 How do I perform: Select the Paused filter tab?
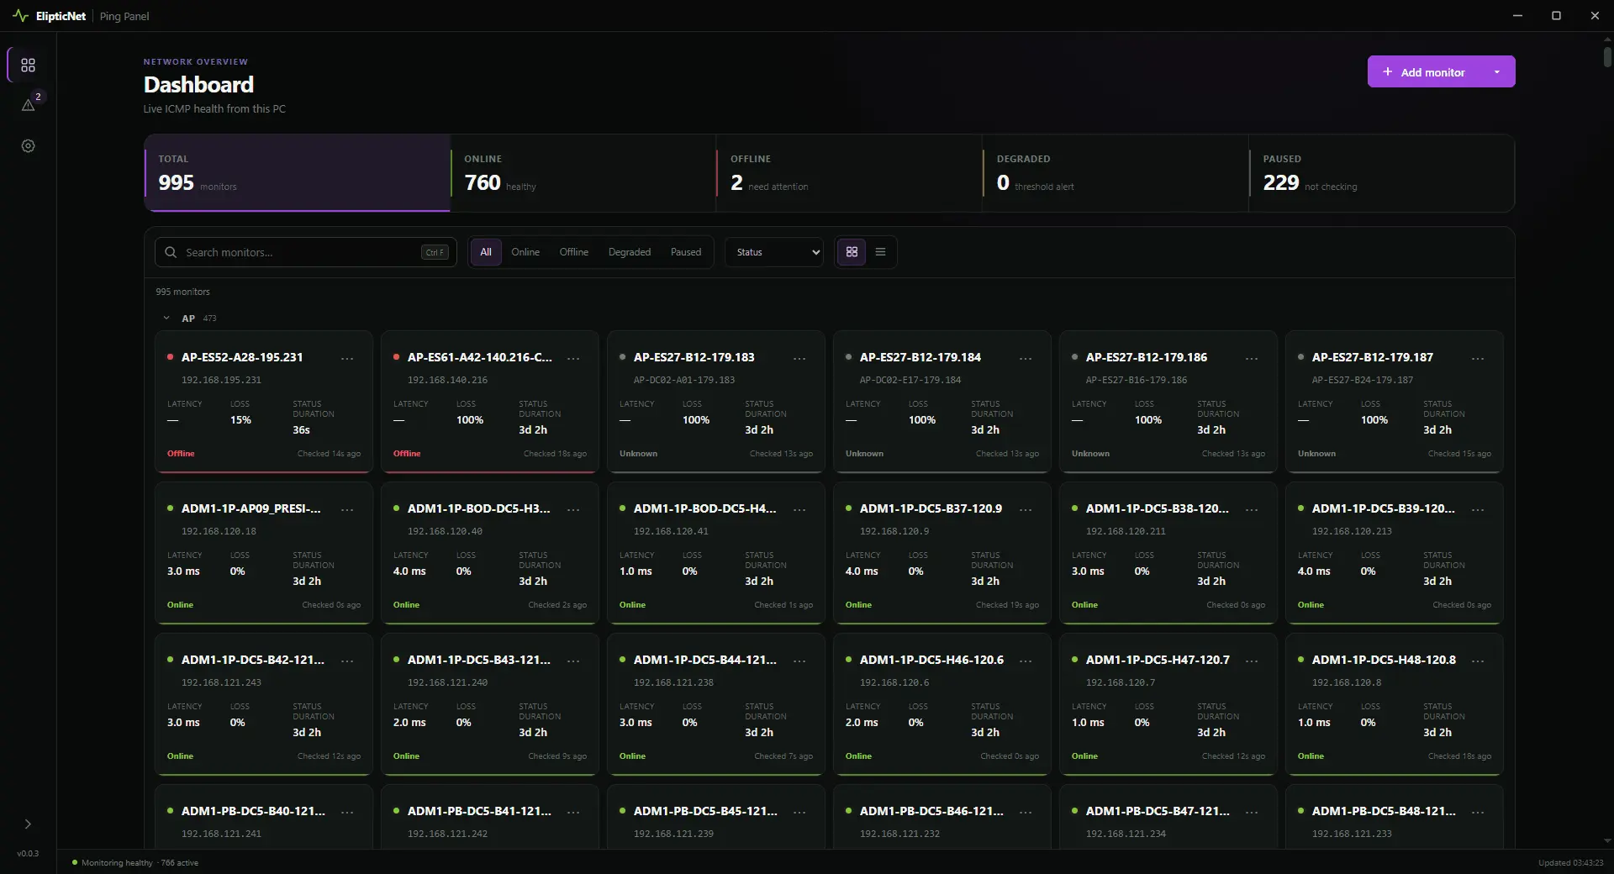pos(686,252)
